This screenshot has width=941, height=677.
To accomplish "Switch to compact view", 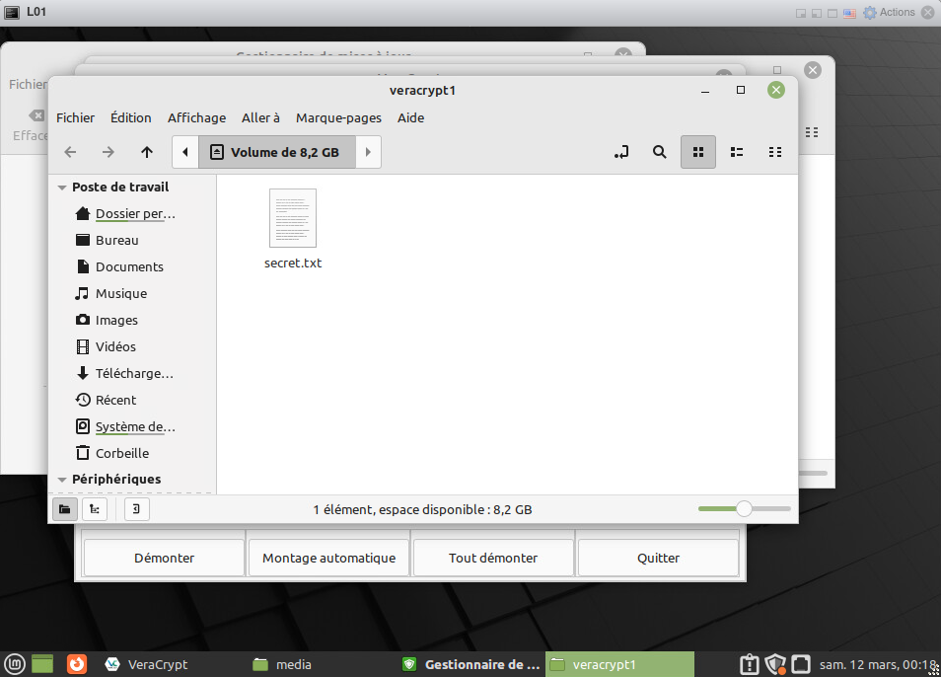I will 775,152.
